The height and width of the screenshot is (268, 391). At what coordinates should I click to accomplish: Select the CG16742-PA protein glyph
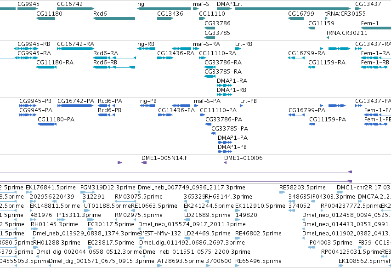coord(75,106)
